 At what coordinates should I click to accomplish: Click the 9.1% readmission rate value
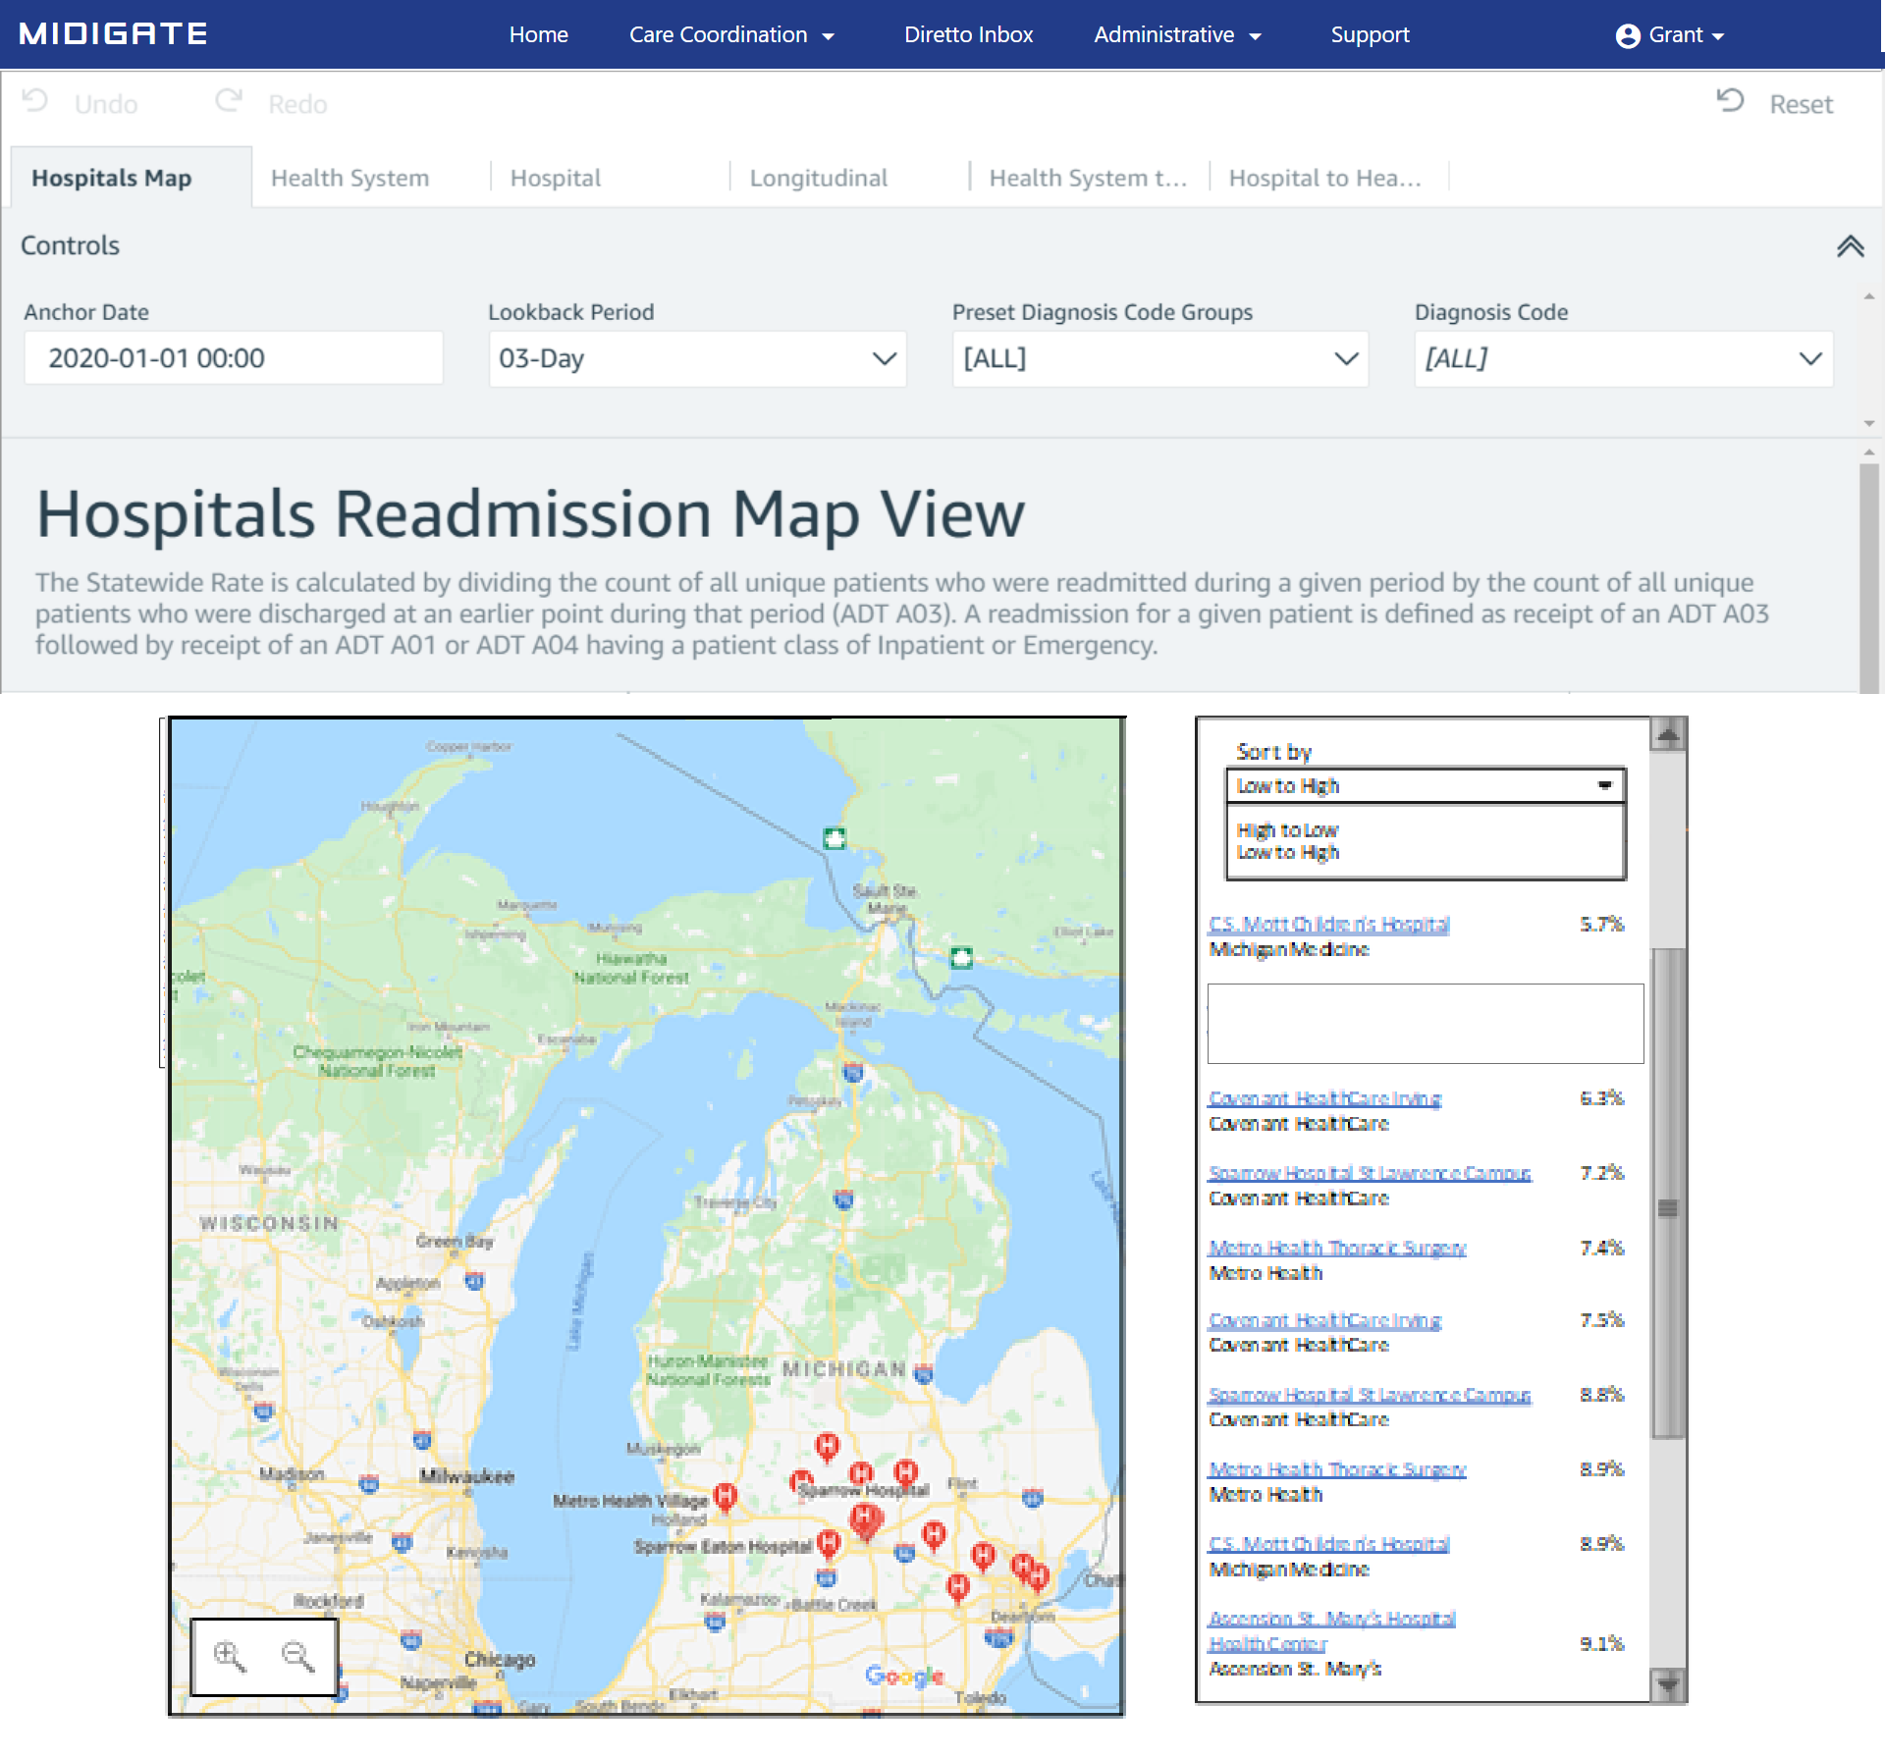[1601, 1643]
